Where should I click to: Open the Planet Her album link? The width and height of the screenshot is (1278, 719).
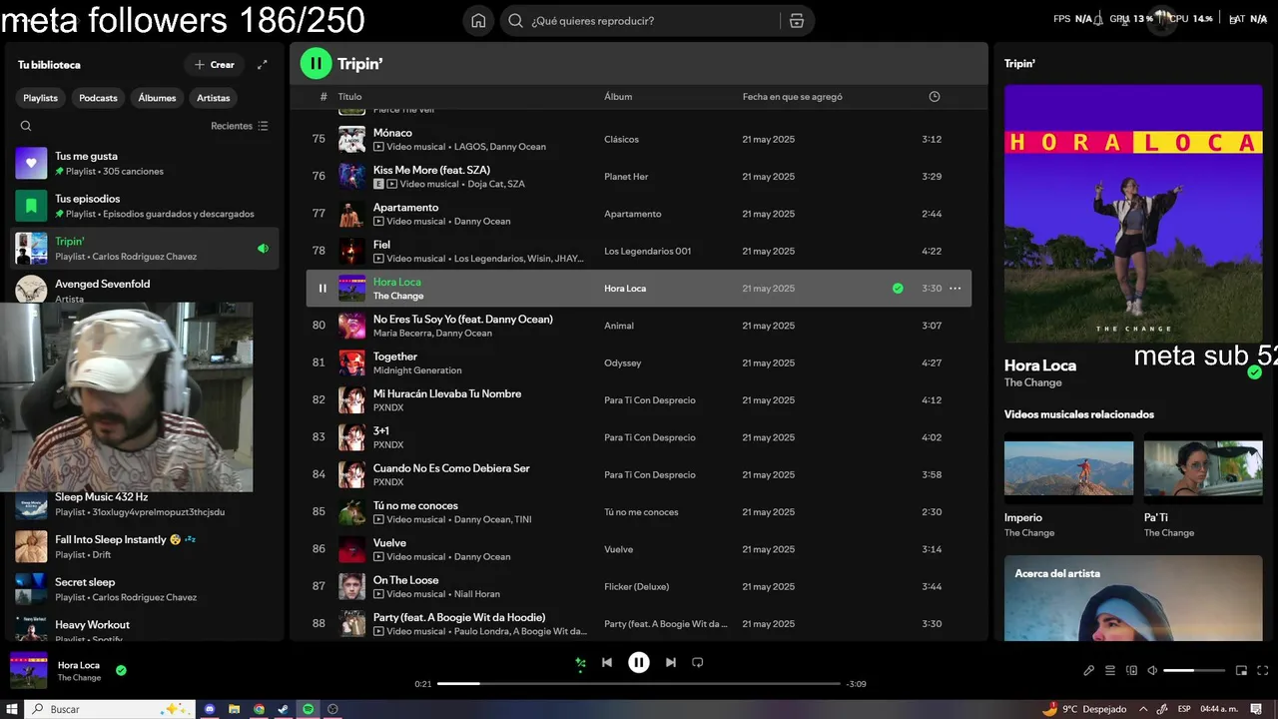(x=626, y=177)
